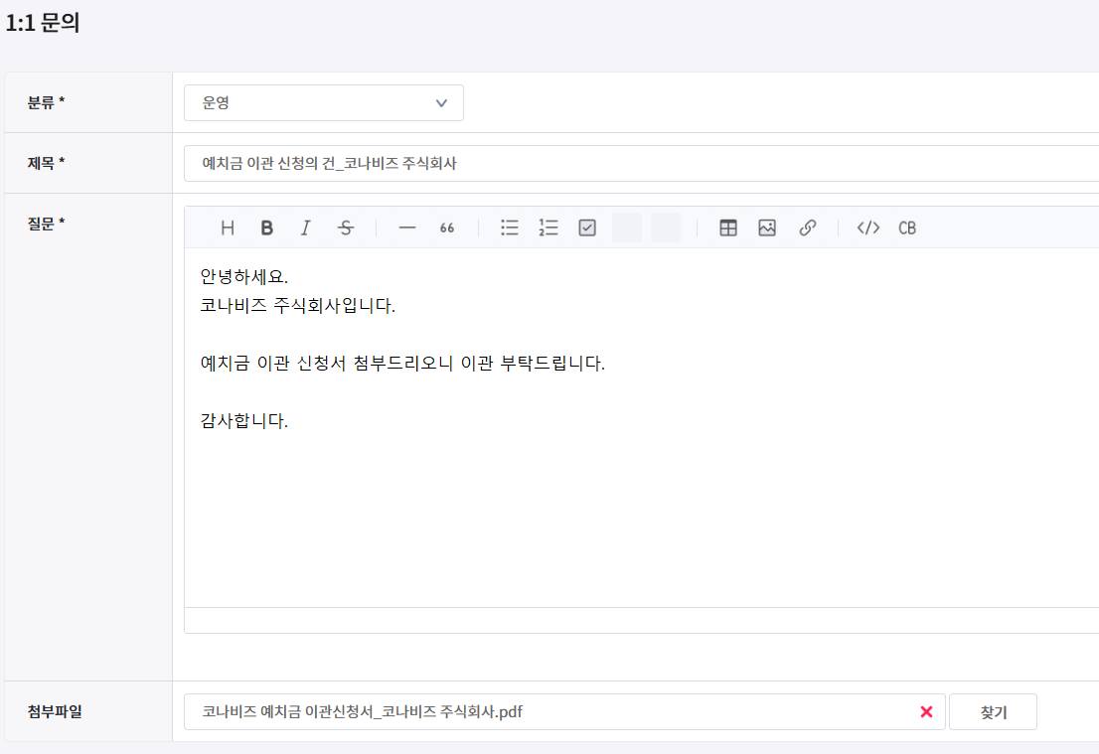This screenshot has width=1099, height=754.
Task: Insert a blockquote with the quote icon
Action: pos(446,227)
